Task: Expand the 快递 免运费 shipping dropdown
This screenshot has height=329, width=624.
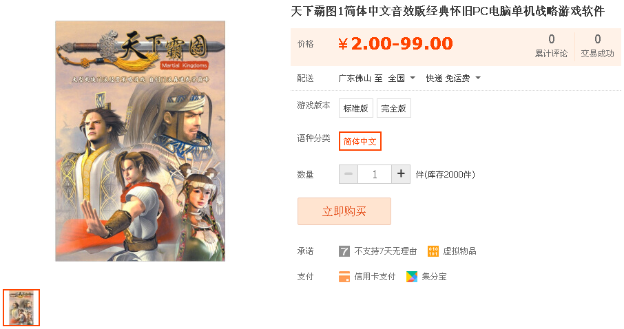Action: (x=453, y=78)
